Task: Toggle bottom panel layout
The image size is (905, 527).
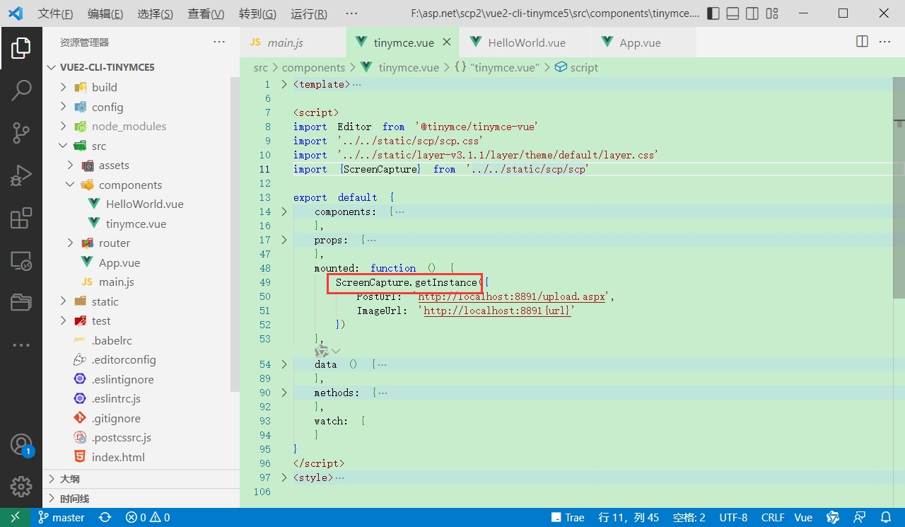Action: [733, 13]
